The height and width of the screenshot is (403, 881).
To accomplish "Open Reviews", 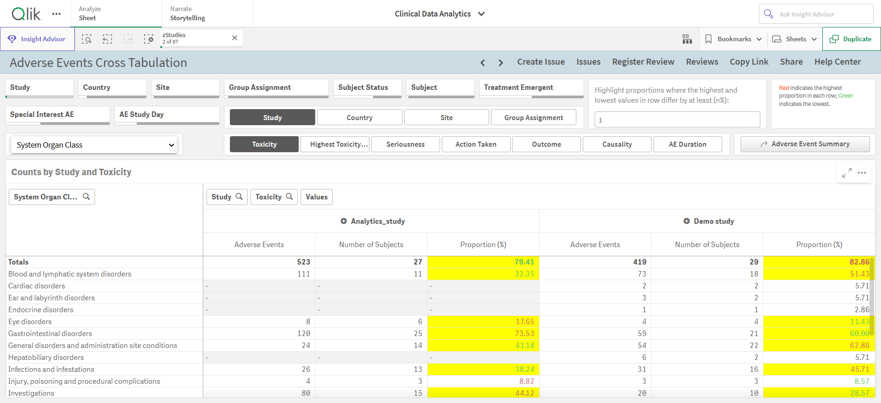I will (x=702, y=62).
